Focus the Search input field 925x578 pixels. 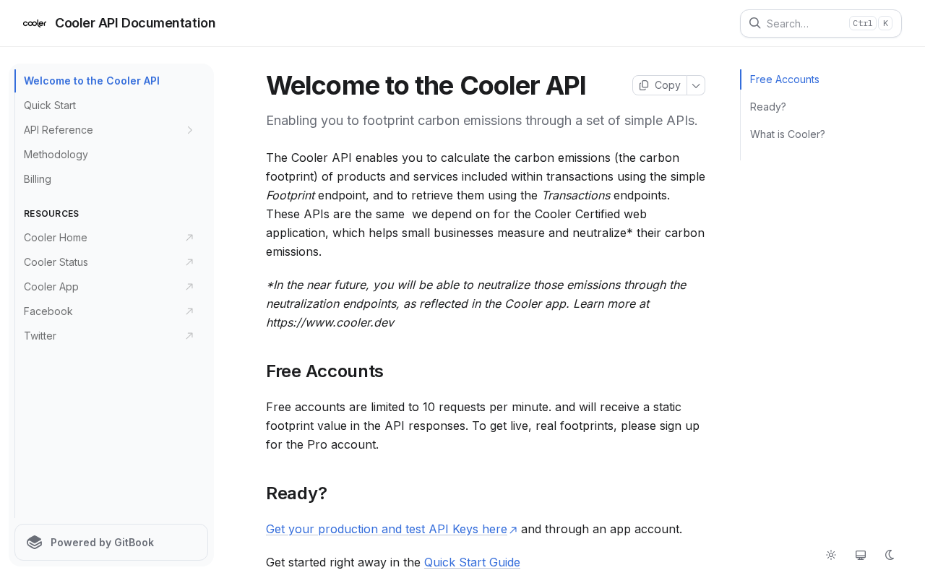pos(804,23)
